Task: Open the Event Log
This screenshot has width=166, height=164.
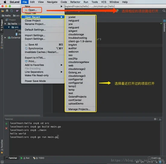Action: click(154, 158)
